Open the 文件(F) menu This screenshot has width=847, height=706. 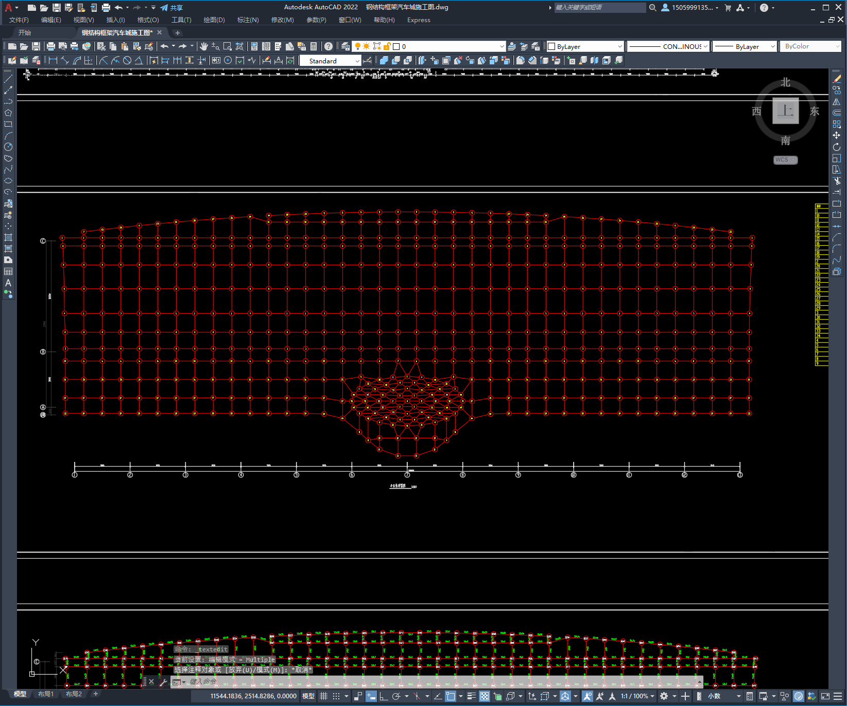[x=19, y=20]
